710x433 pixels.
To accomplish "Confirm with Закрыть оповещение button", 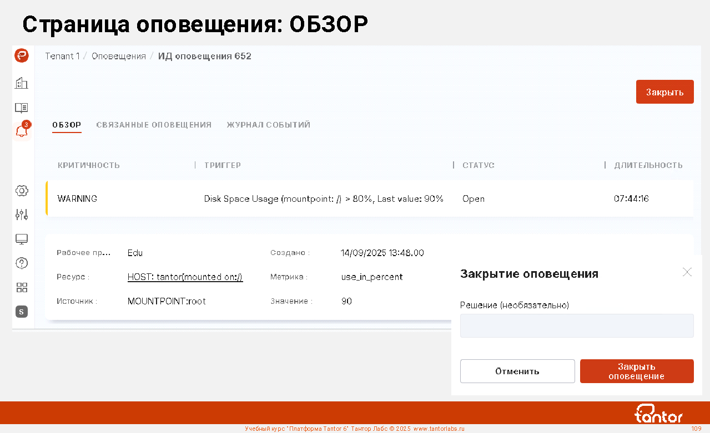I will 637,371.
